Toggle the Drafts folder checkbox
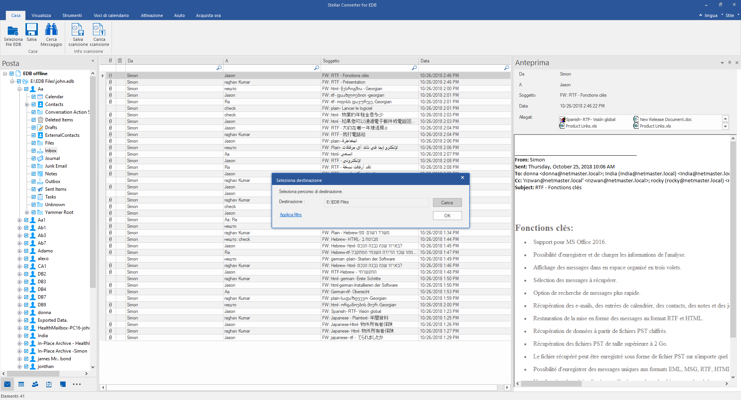Screen dimensions: 741x400 tap(34, 128)
